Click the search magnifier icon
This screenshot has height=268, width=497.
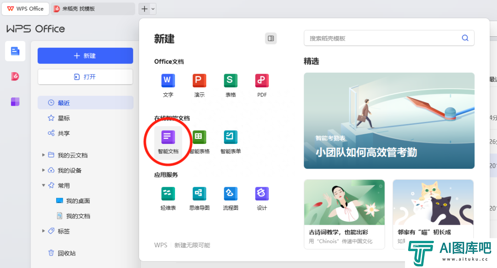tap(465, 38)
